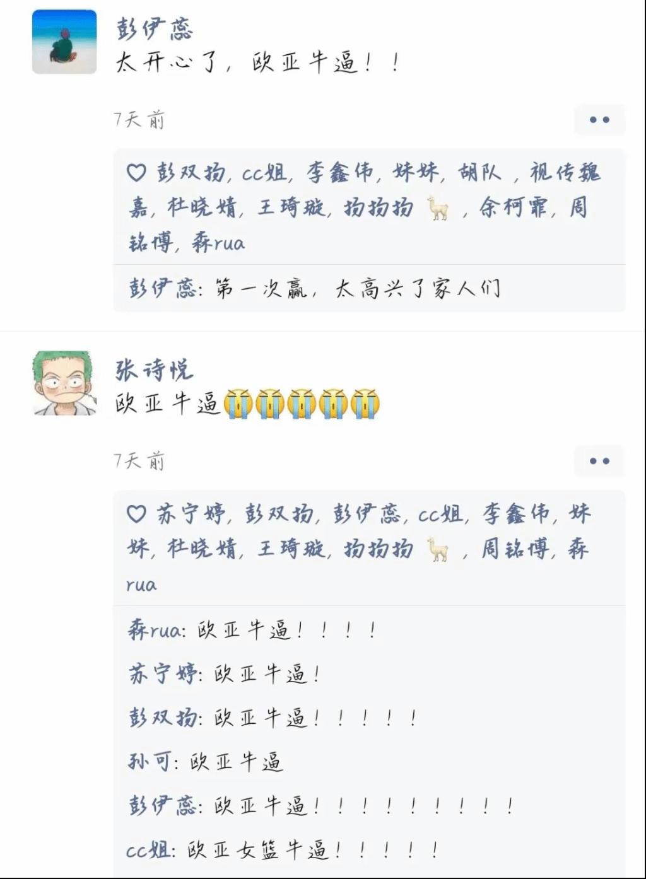Click 苏宁婷 in second post's like list
This screenshot has height=879, width=646.
191,514
